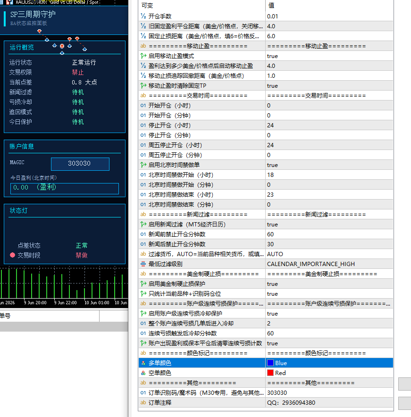
Task: Click the 今日盈利 field showing 0.00
Action: coord(64,188)
